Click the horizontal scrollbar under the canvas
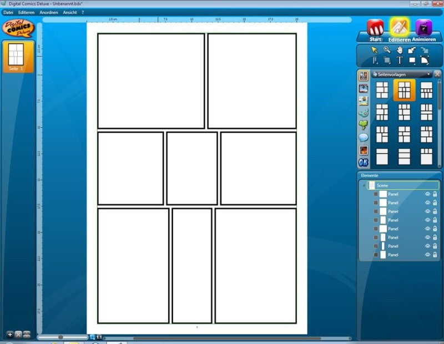 (227, 338)
